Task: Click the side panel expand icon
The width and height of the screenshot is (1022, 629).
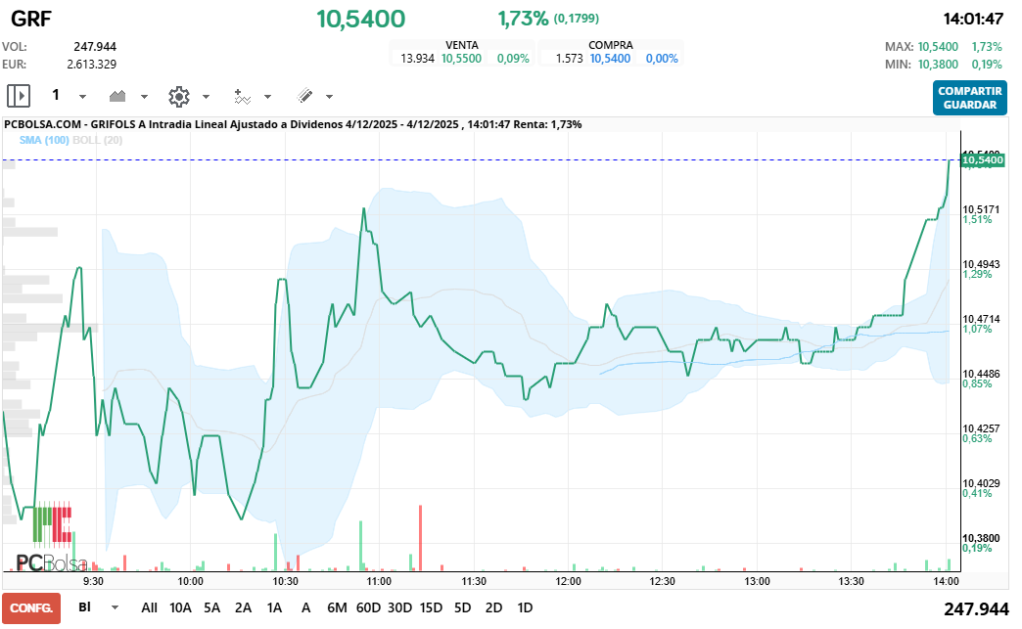Action: tap(19, 96)
